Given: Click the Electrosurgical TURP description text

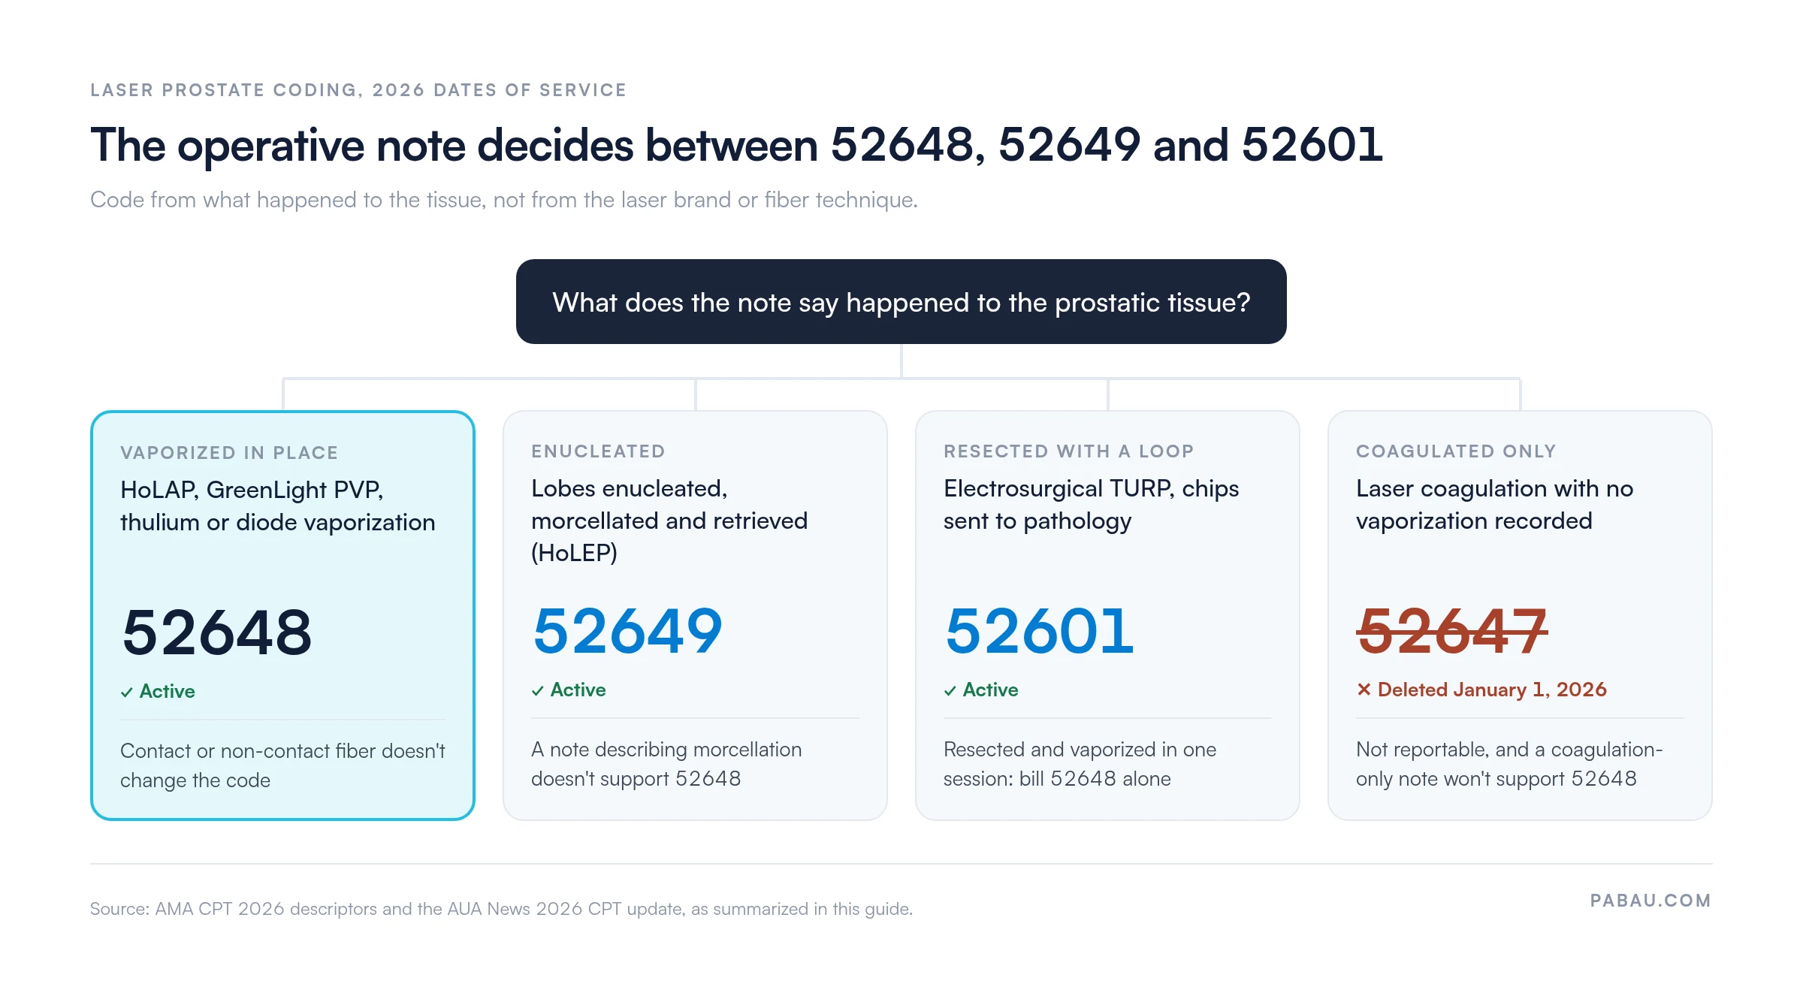Looking at the screenshot, I should click(1091, 505).
